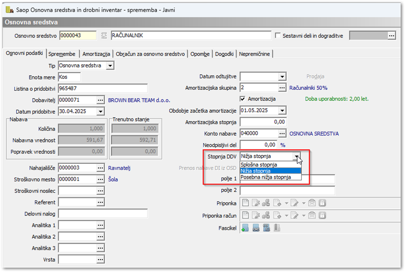Screen dimensions: 405x272
Task: Click the new document icon in the Priponka row
Action: [x=246, y=203]
